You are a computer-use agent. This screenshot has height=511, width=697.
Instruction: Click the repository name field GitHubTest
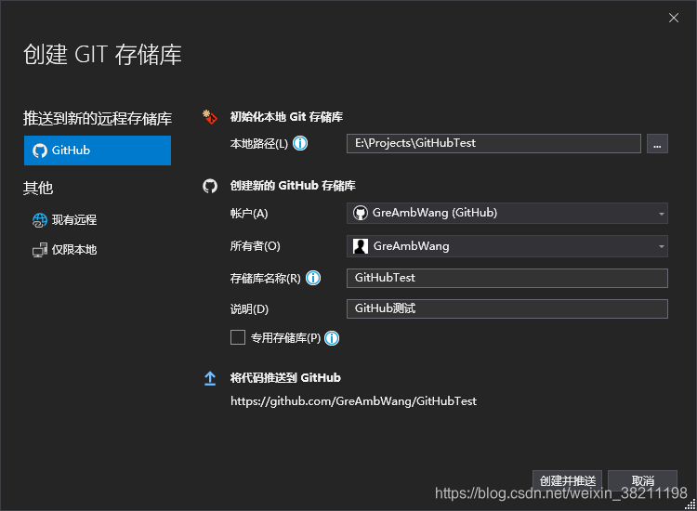click(x=507, y=278)
